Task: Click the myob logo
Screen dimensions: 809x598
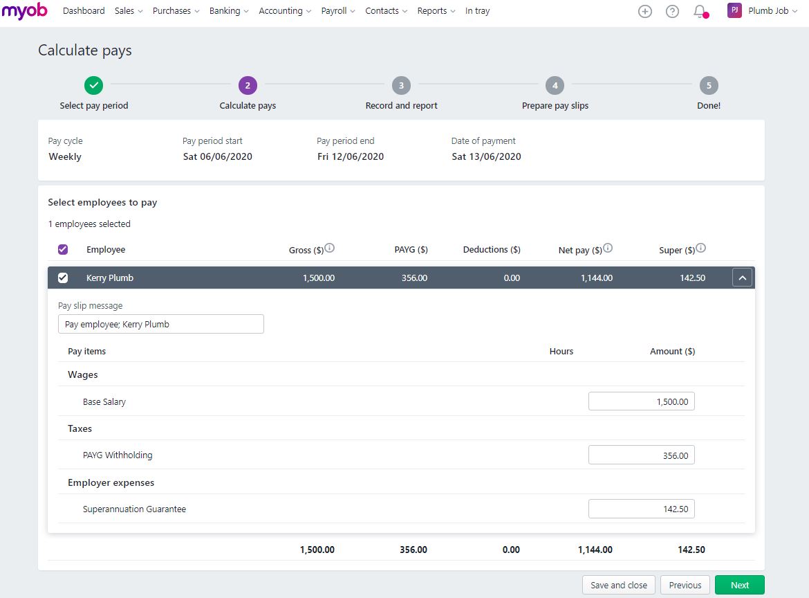Action: click(x=25, y=11)
